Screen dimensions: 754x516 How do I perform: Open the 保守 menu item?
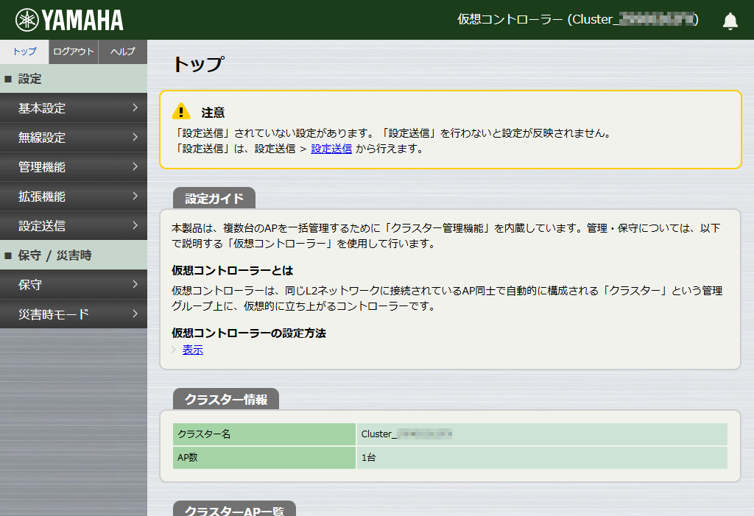click(x=74, y=285)
